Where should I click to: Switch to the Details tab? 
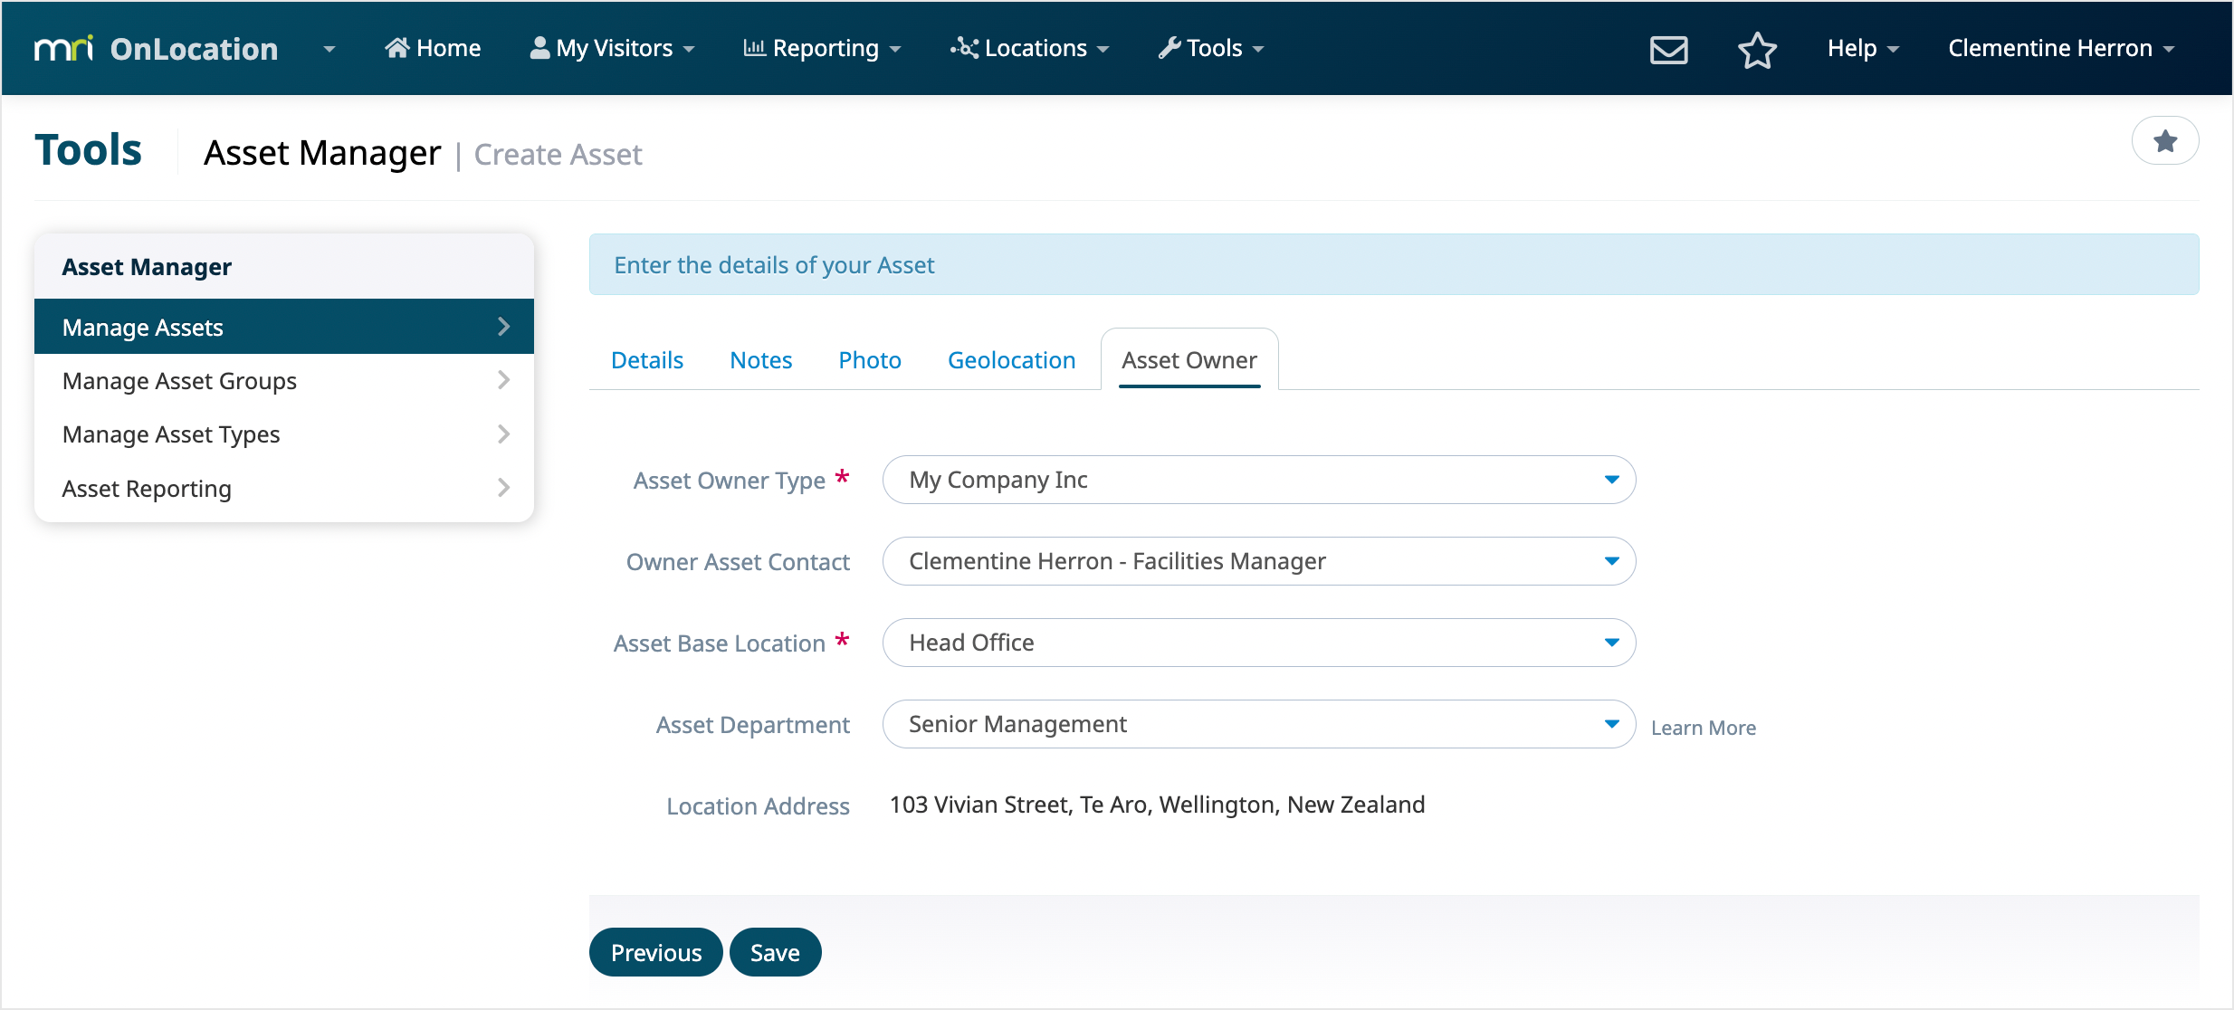(647, 360)
